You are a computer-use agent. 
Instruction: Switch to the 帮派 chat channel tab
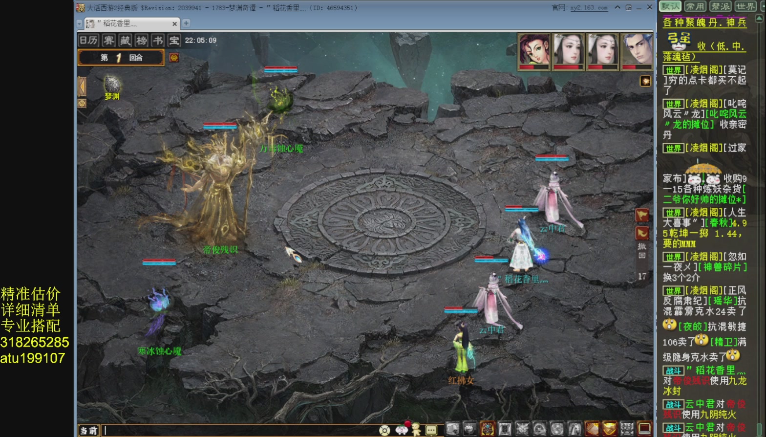(721, 6)
